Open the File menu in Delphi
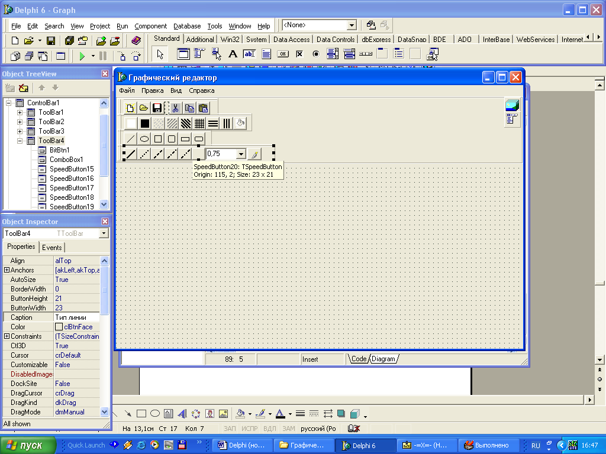Screen dimensions: 606x454 tap(16, 26)
